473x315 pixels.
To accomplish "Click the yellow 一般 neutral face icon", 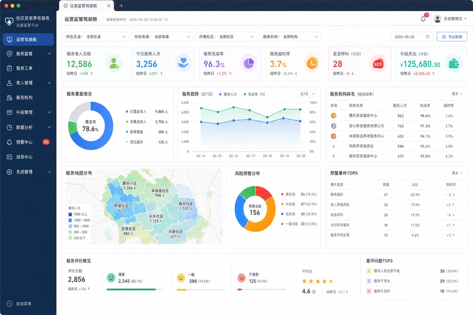I will coord(181,278).
